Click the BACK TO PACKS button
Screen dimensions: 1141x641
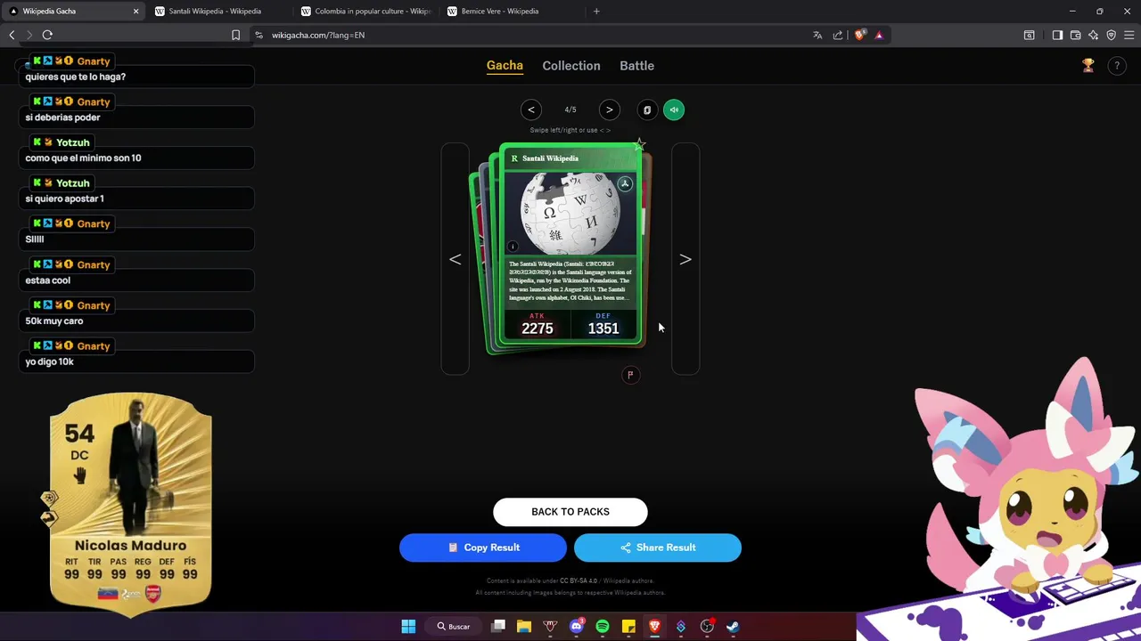pyautogui.click(x=570, y=512)
